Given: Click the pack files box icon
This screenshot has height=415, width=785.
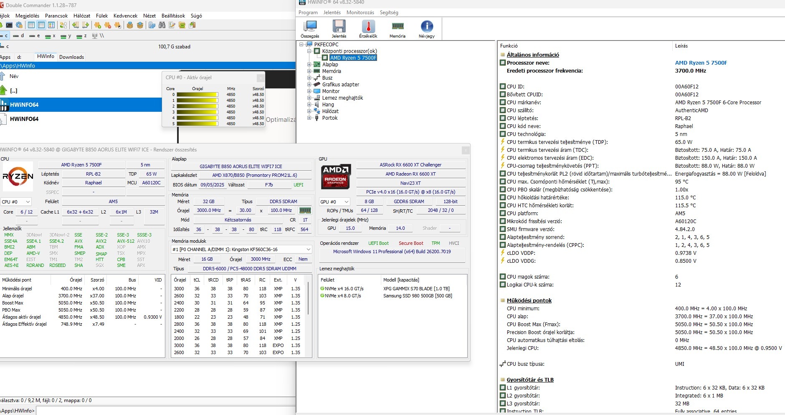Looking at the screenshot, I should click(x=130, y=25).
